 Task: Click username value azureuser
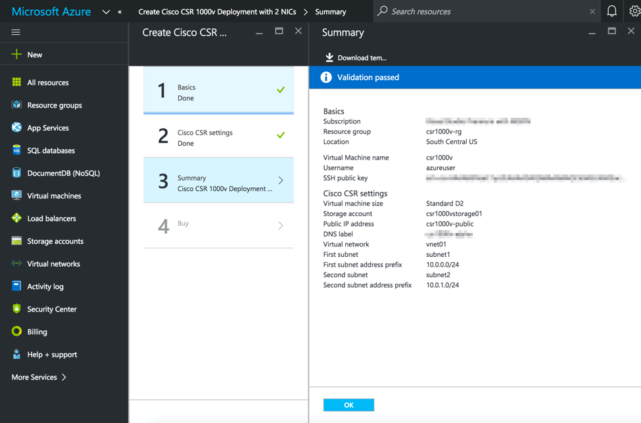click(440, 167)
